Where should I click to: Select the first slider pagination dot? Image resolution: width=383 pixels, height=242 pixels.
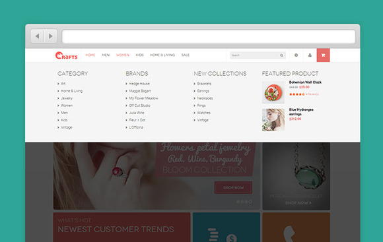238,202
